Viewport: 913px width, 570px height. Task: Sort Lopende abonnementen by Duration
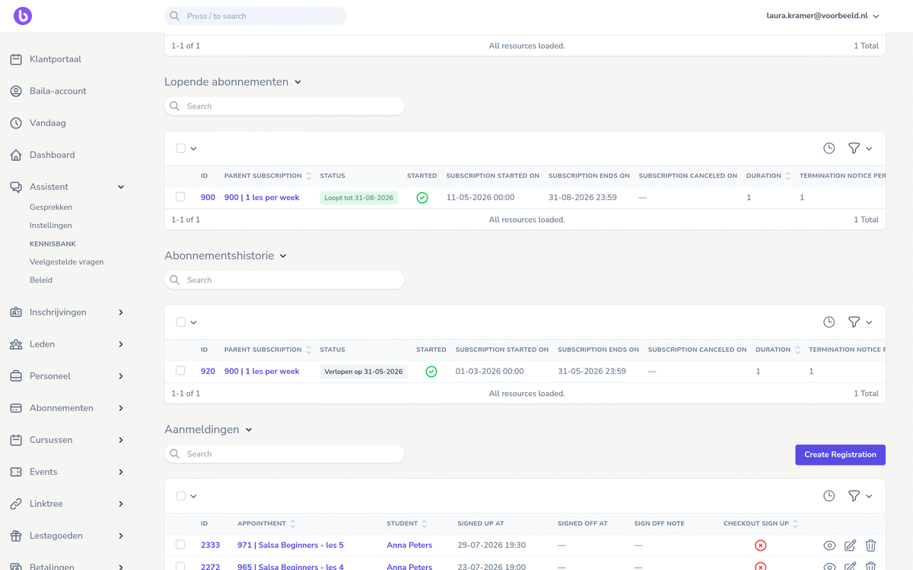[768, 176]
